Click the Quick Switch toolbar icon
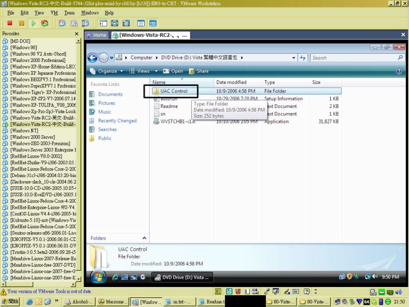409x307 pixels. pyautogui.click(x=126, y=23)
